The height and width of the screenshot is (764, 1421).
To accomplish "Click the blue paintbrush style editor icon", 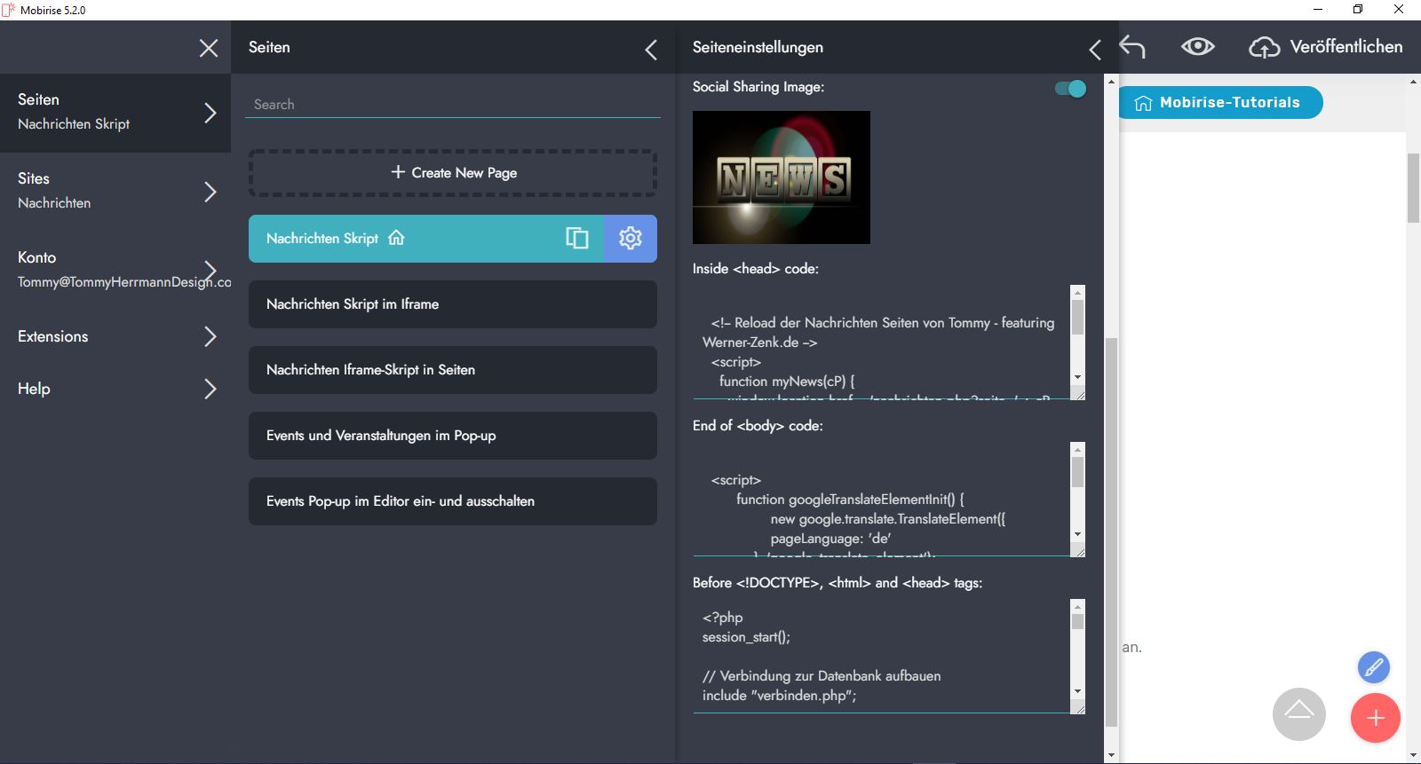I will pos(1373,667).
